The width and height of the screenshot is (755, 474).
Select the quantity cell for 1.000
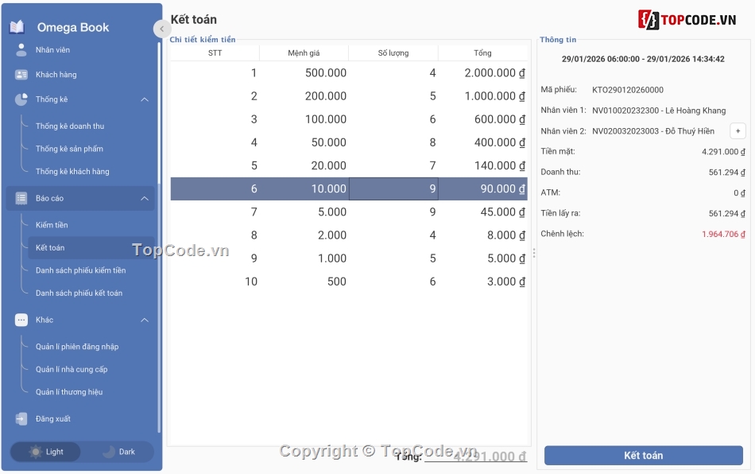click(x=393, y=258)
